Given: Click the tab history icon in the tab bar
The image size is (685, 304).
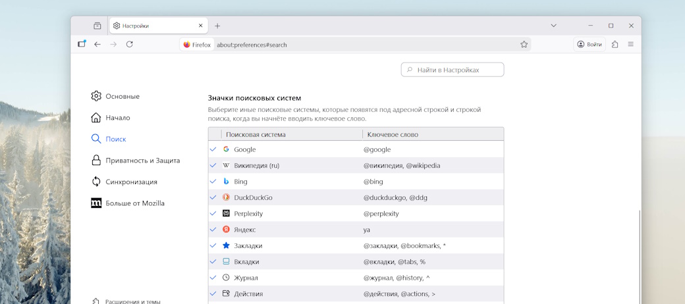Looking at the screenshot, I should coord(97,26).
